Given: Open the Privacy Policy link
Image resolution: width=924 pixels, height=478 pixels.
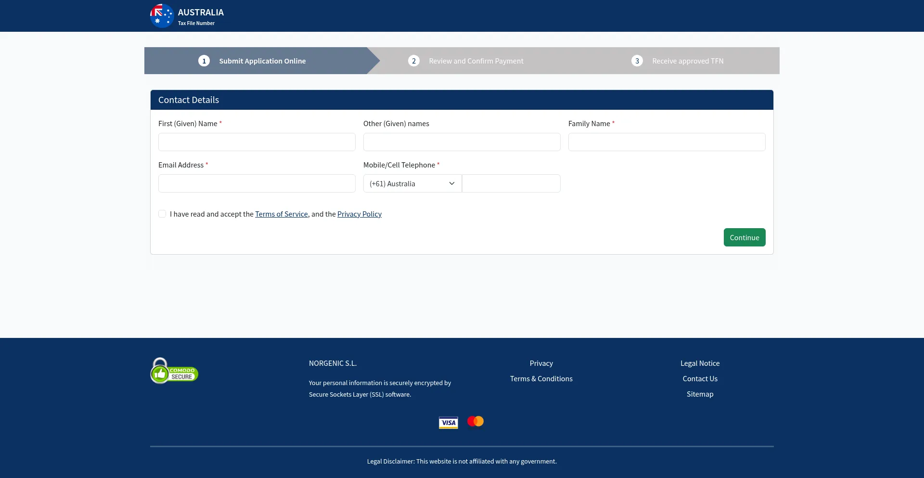Looking at the screenshot, I should point(359,214).
